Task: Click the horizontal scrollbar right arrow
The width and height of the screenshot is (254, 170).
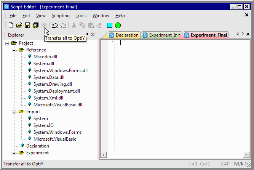Action: 247,155
